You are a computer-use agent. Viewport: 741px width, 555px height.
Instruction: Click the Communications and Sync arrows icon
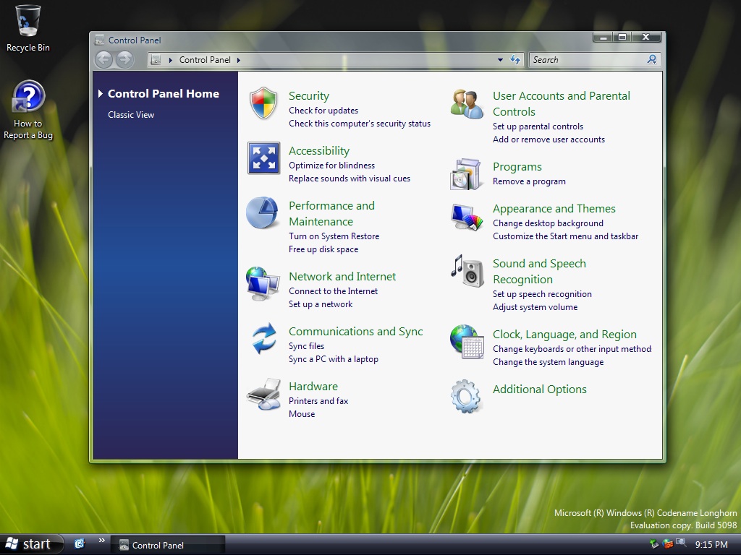(263, 338)
